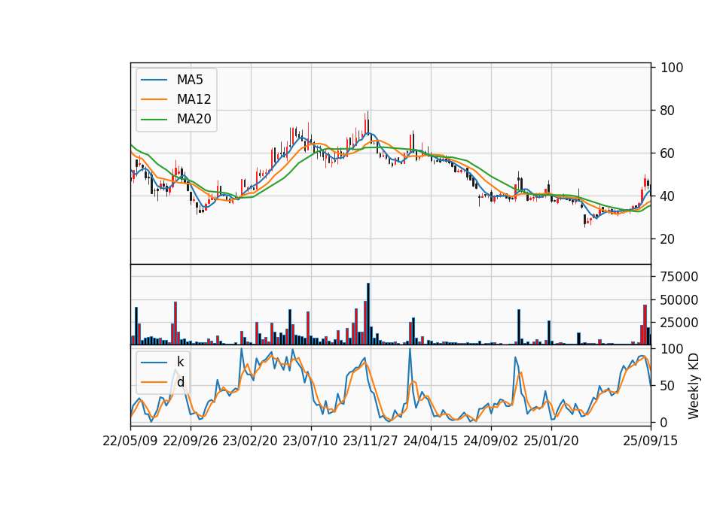Click the 25/01/20 date tick label
The height and width of the screenshot is (519, 723).
(551, 441)
